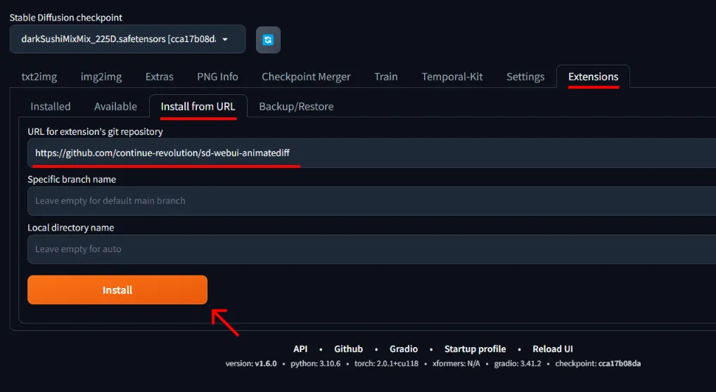Open the API link in the footer

click(x=300, y=349)
